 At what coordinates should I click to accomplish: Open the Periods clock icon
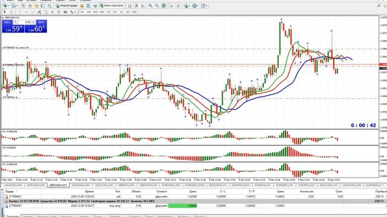pos(195,5)
